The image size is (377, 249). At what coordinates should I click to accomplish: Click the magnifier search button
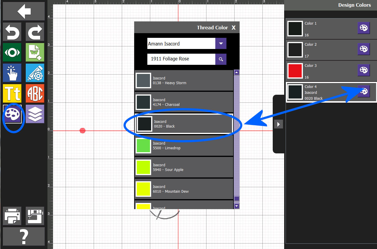[x=221, y=59]
